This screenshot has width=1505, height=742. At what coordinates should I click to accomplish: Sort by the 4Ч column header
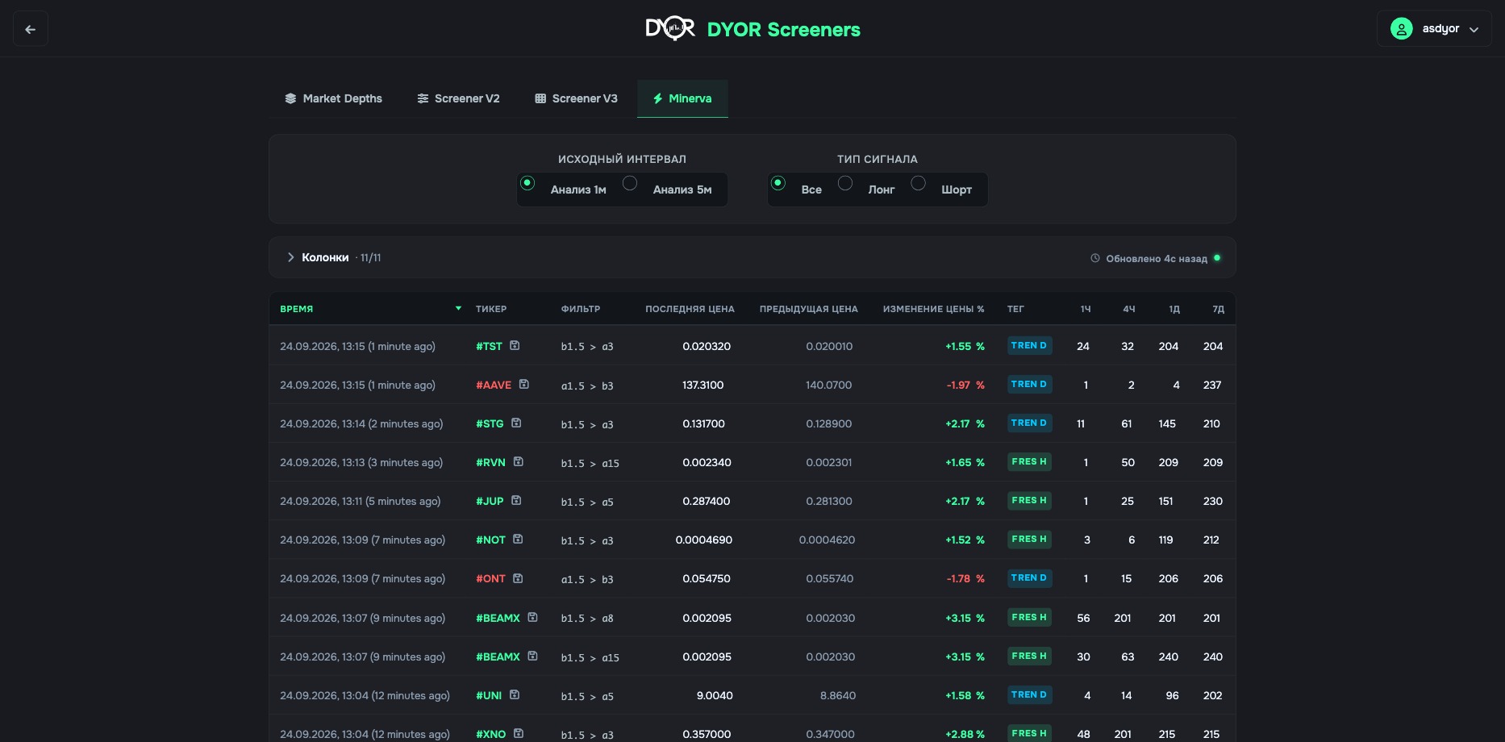coord(1129,309)
